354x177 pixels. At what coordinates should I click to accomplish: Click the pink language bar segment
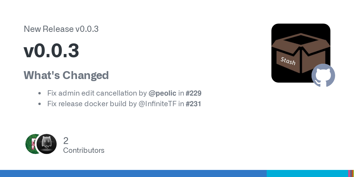click(349, 173)
